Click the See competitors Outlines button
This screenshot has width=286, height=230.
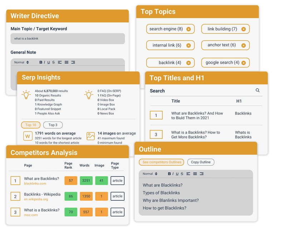tap(161, 162)
